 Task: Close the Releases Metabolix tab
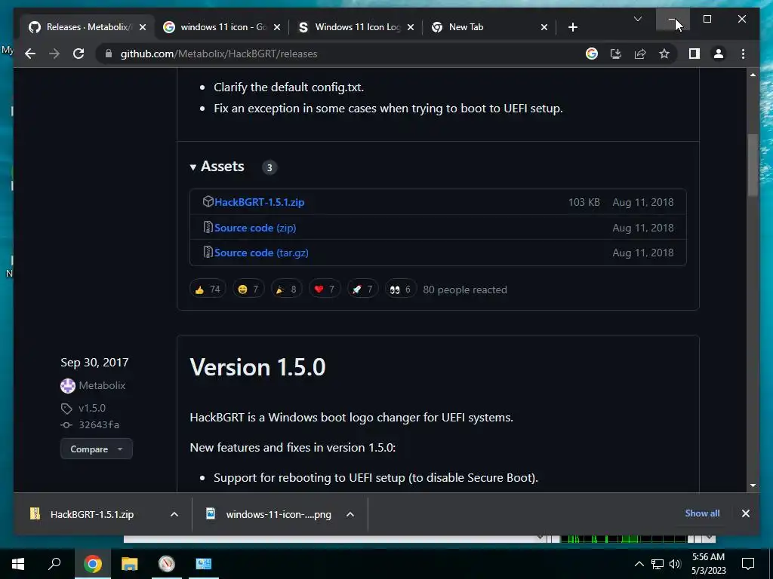click(143, 27)
